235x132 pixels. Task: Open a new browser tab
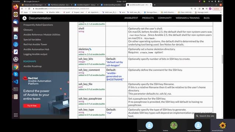(155, 5)
